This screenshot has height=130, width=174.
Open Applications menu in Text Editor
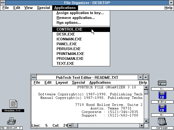click(100, 82)
